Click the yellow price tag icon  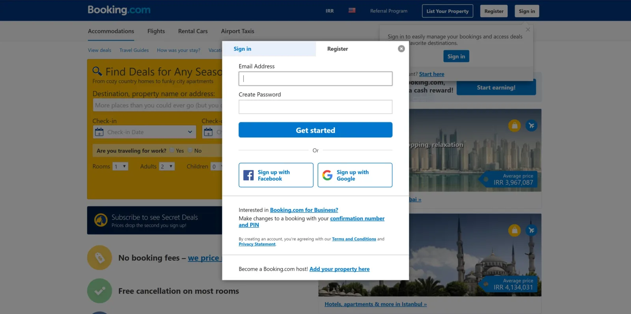click(100, 258)
